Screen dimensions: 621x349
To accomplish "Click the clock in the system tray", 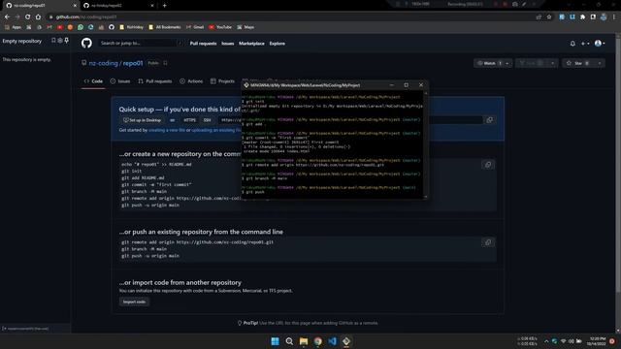I will [x=597, y=341].
